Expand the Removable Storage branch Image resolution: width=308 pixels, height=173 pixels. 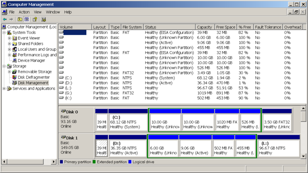9,72
